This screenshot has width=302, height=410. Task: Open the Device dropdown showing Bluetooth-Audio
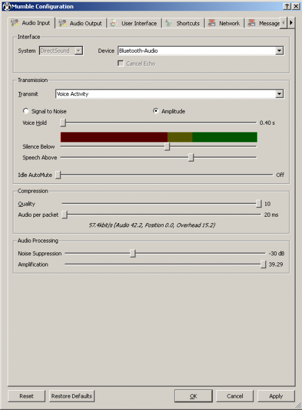tap(201, 51)
